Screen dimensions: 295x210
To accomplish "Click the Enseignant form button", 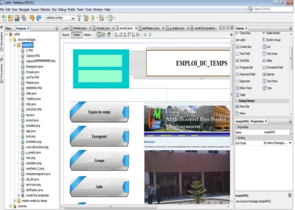I will pos(100,136).
